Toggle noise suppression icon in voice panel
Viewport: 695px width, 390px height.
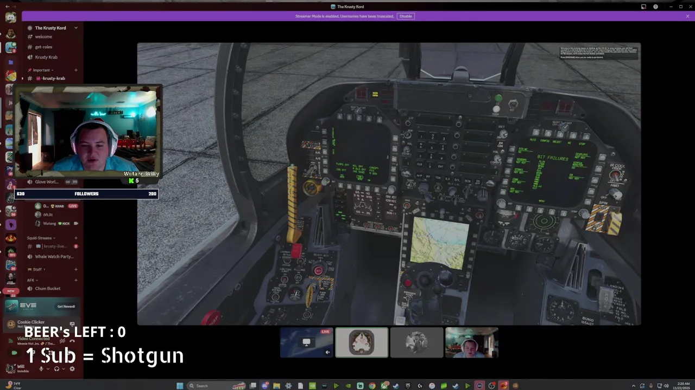tap(62, 341)
